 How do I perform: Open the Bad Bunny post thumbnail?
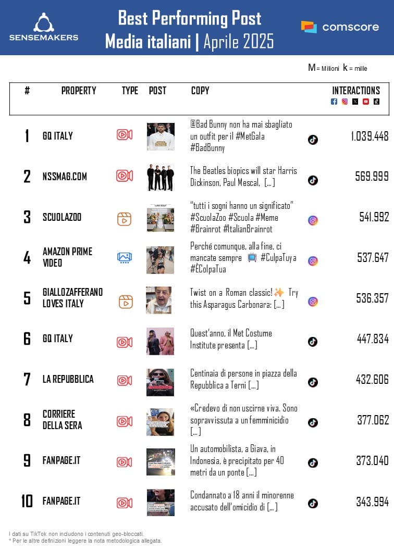[161, 136]
